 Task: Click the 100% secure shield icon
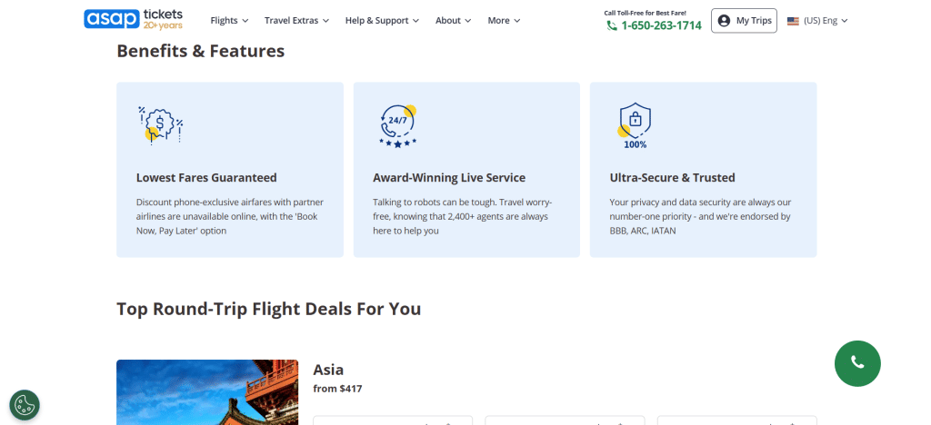(635, 124)
